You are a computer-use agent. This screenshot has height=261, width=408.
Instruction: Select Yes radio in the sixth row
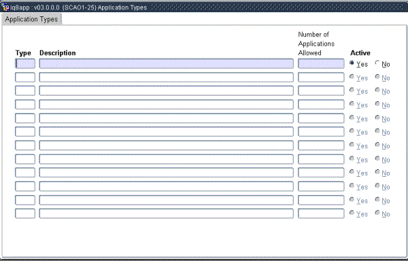[x=352, y=130]
